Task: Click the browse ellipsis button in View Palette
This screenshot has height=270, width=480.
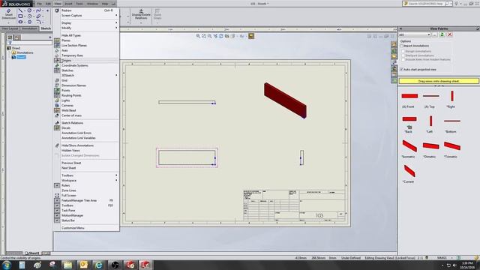Action: 435,34
